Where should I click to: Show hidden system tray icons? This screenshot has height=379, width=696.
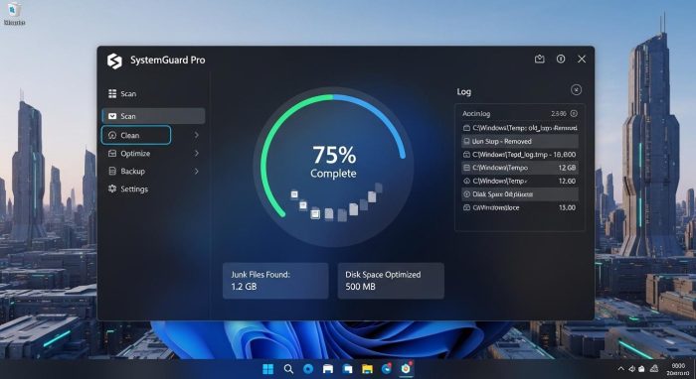pos(621,369)
